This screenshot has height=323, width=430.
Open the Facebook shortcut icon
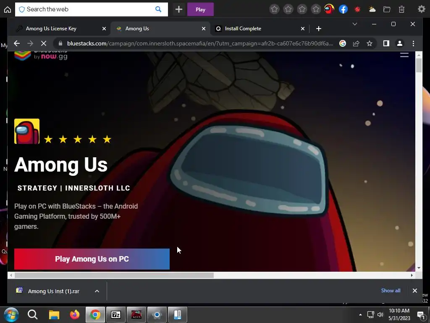(x=343, y=9)
